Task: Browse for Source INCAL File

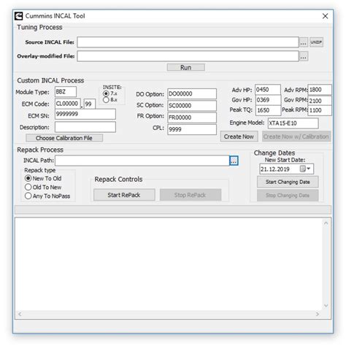Action: tap(303, 42)
